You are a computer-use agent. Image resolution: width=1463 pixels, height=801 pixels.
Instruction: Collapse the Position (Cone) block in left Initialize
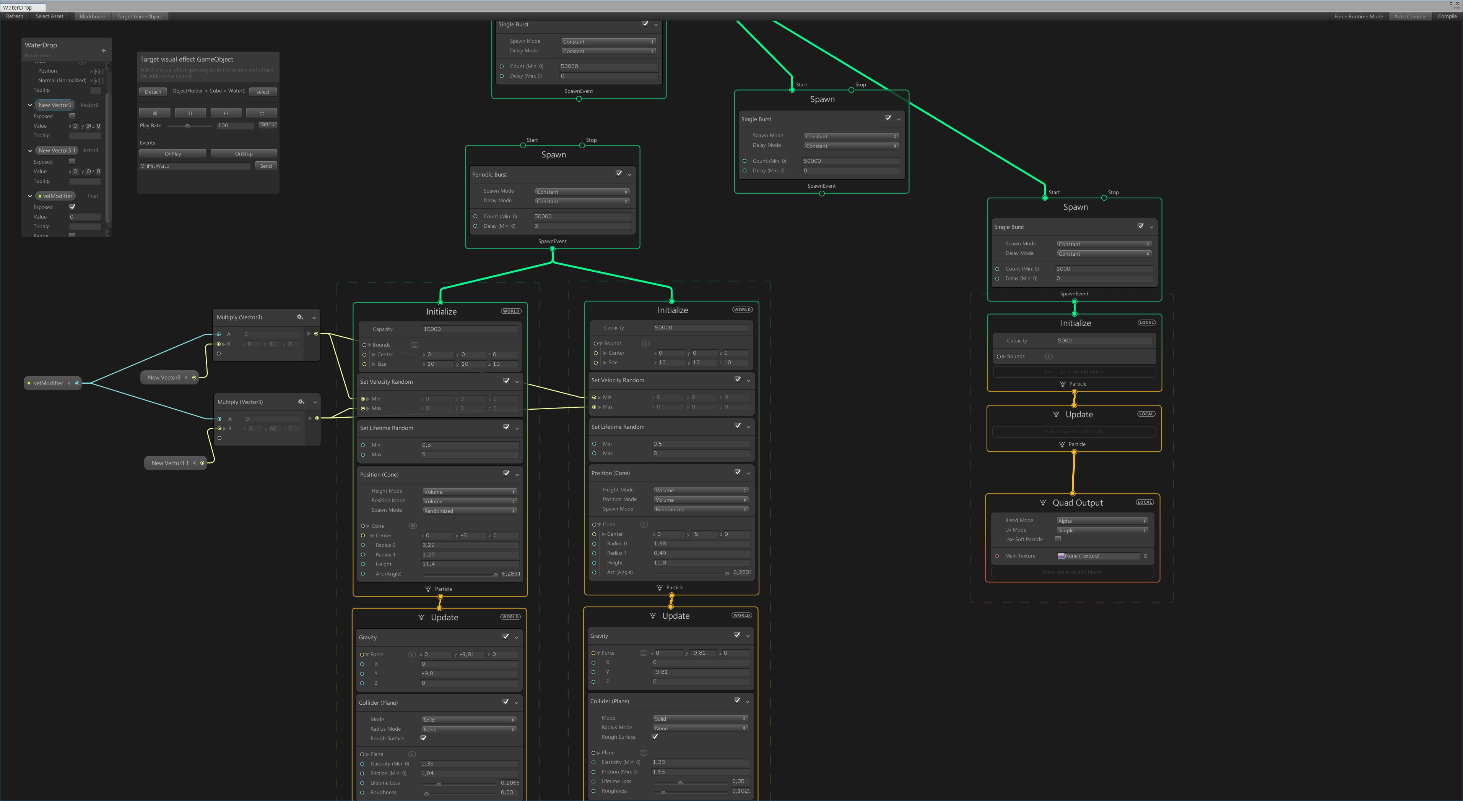click(x=517, y=475)
